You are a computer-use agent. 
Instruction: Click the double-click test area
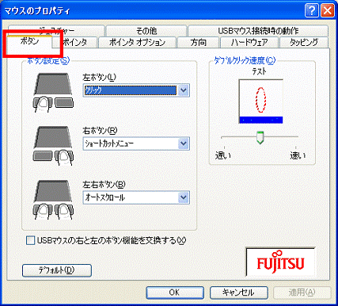click(x=260, y=101)
